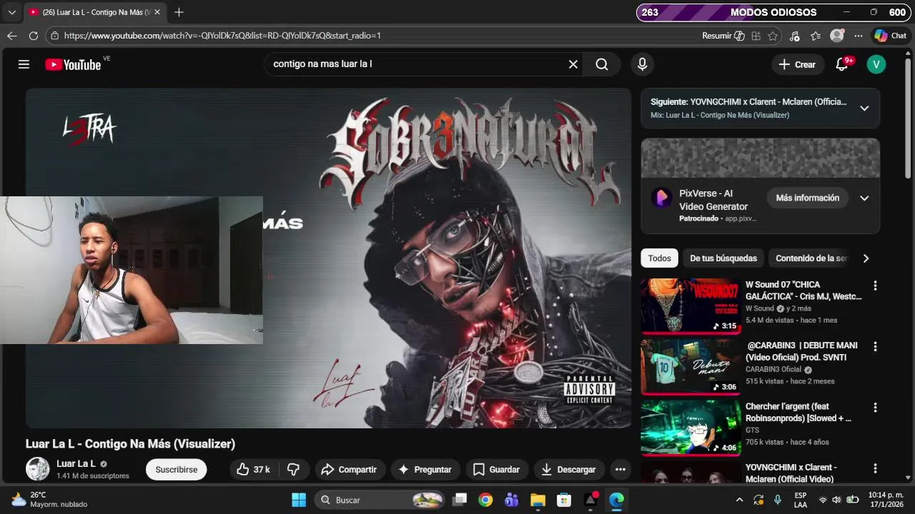Select the De tus búsquedas chip
Viewport: 915px width, 514px height.
click(723, 258)
